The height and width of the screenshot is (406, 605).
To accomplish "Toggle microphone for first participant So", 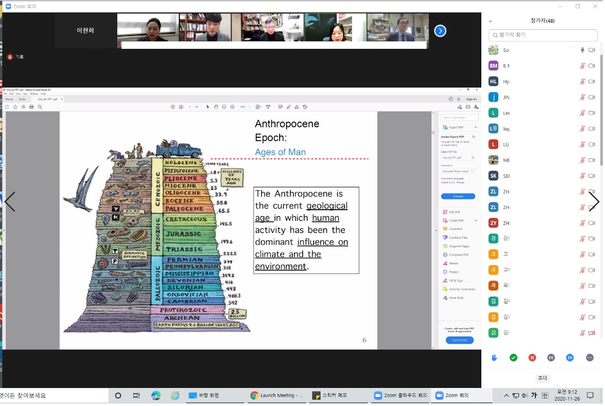I will tap(582, 50).
